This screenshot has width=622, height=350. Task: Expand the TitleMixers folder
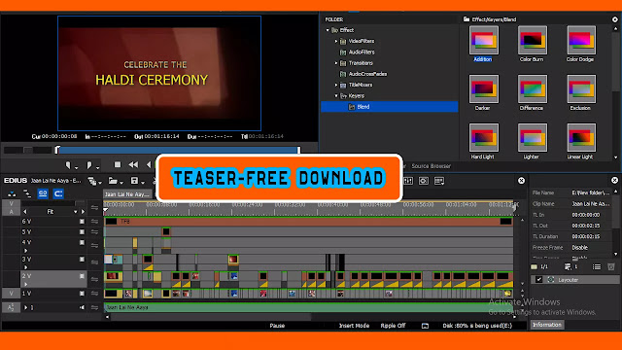(x=336, y=85)
